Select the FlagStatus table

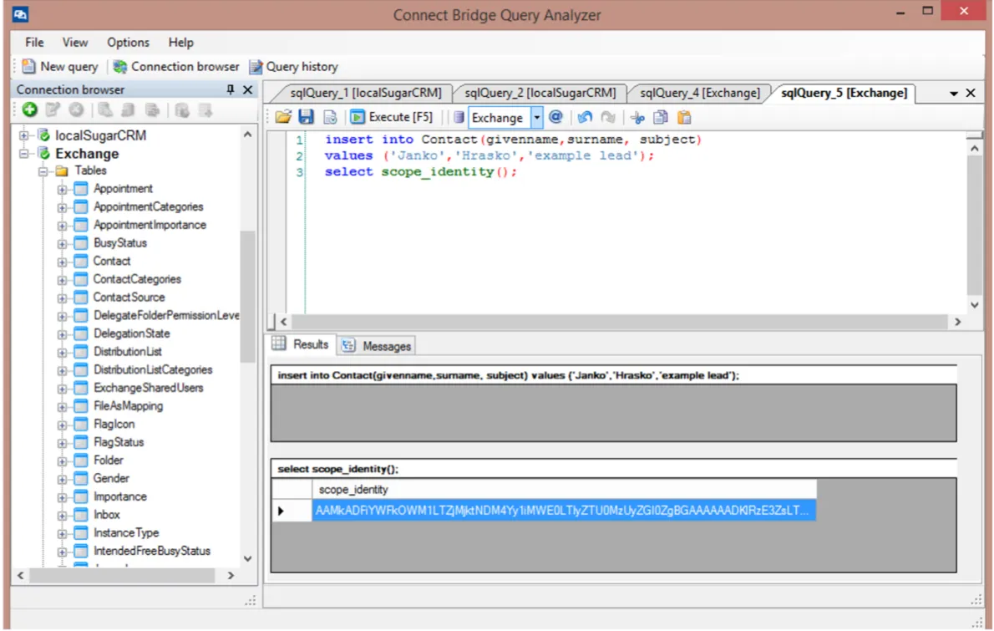[x=119, y=442]
